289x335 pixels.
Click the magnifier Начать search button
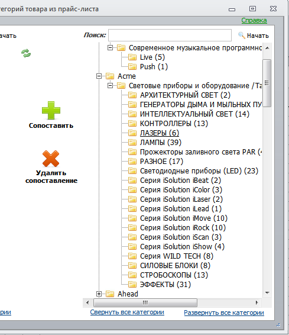254,36
